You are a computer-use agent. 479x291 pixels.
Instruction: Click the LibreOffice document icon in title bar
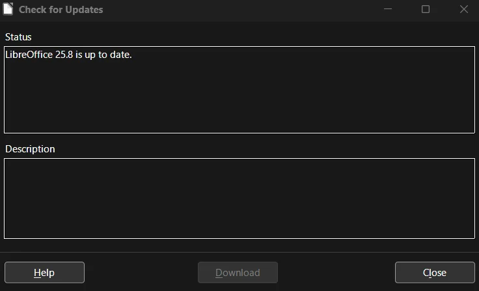(8, 9)
